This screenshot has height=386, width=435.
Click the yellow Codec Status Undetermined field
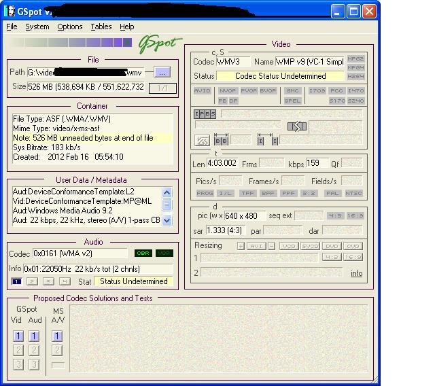280,76
